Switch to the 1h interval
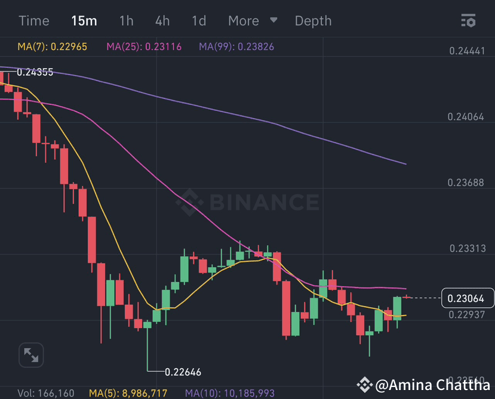 (x=126, y=20)
